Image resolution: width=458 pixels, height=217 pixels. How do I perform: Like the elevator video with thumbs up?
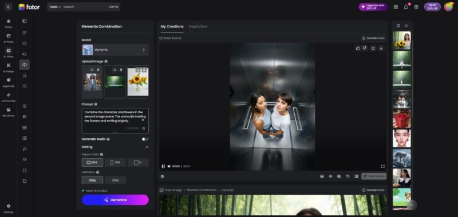(358, 49)
